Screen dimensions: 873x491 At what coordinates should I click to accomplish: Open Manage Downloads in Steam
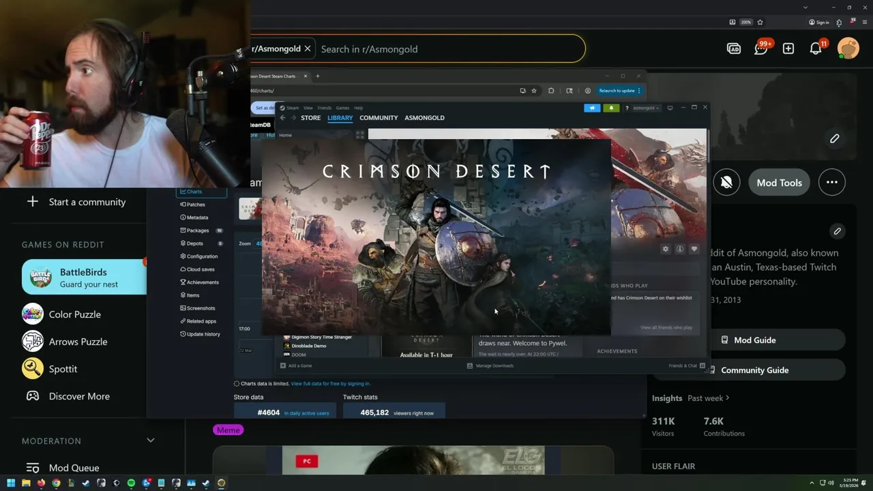[x=490, y=366]
